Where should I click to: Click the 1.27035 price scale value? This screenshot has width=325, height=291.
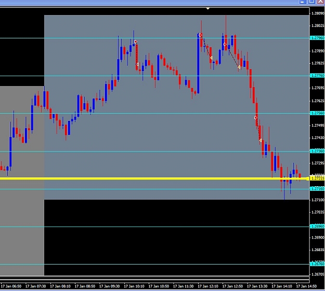click(318, 212)
